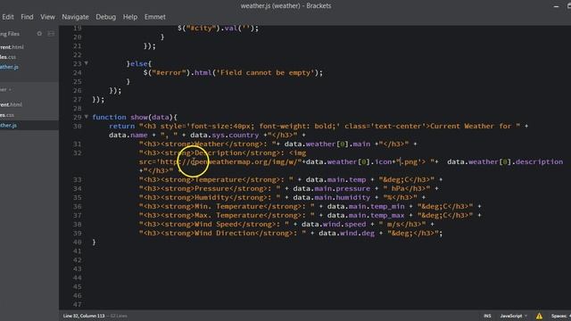This screenshot has height=321, width=571.
Task: Select the .css file in Working Files
Action: point(8,57)
